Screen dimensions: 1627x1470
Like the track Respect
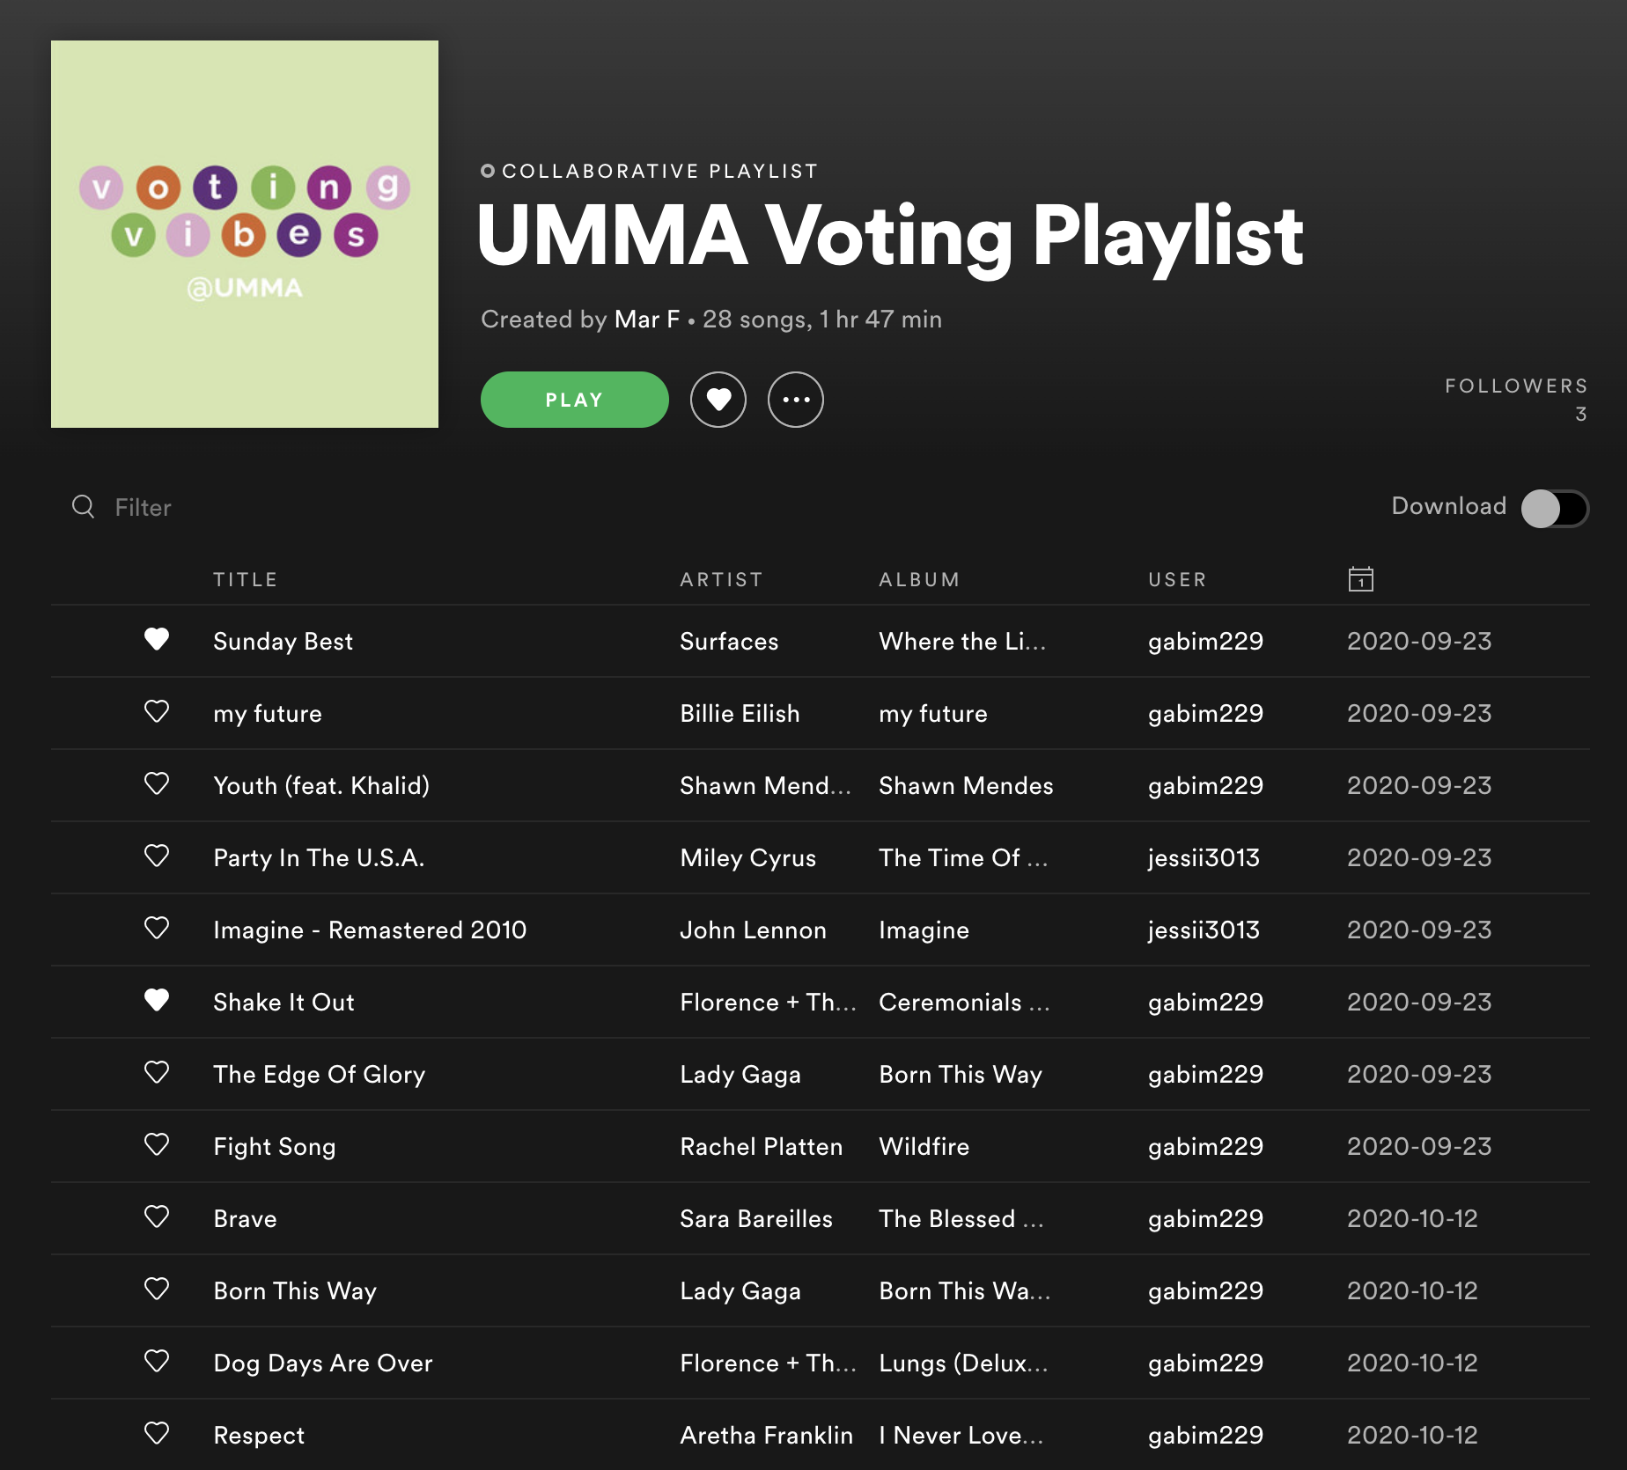[157, 1433]
